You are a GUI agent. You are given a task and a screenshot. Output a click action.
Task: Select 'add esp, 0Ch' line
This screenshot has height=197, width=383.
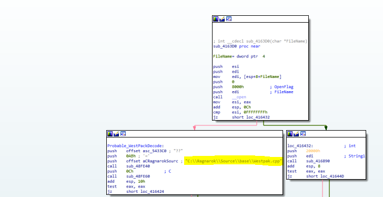click(232, 107)
